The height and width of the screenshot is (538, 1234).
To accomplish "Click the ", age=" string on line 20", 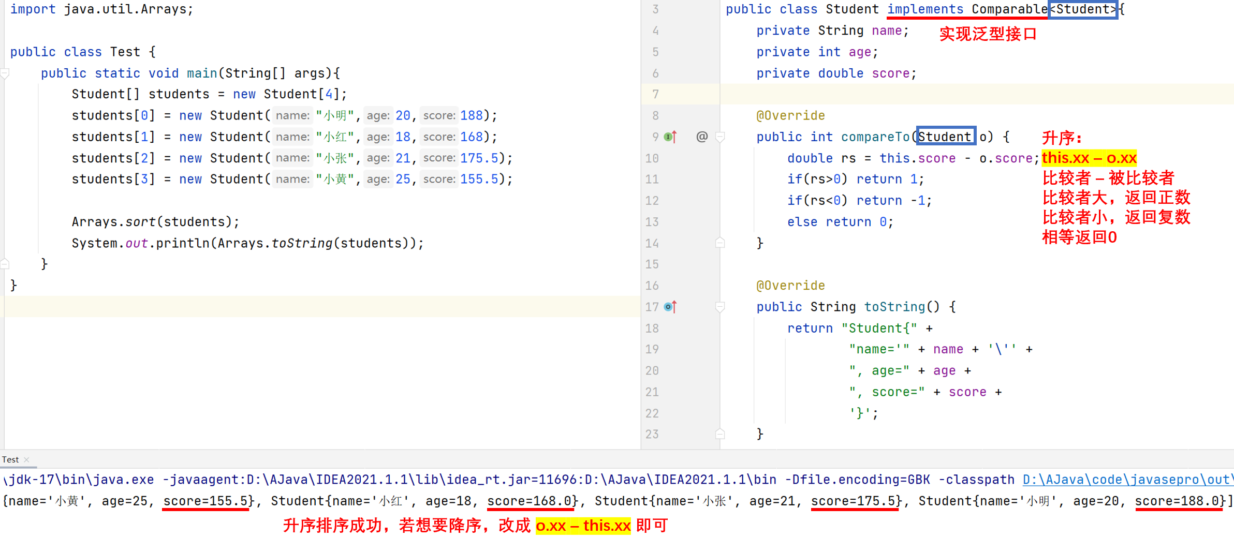I will point(879,370).
